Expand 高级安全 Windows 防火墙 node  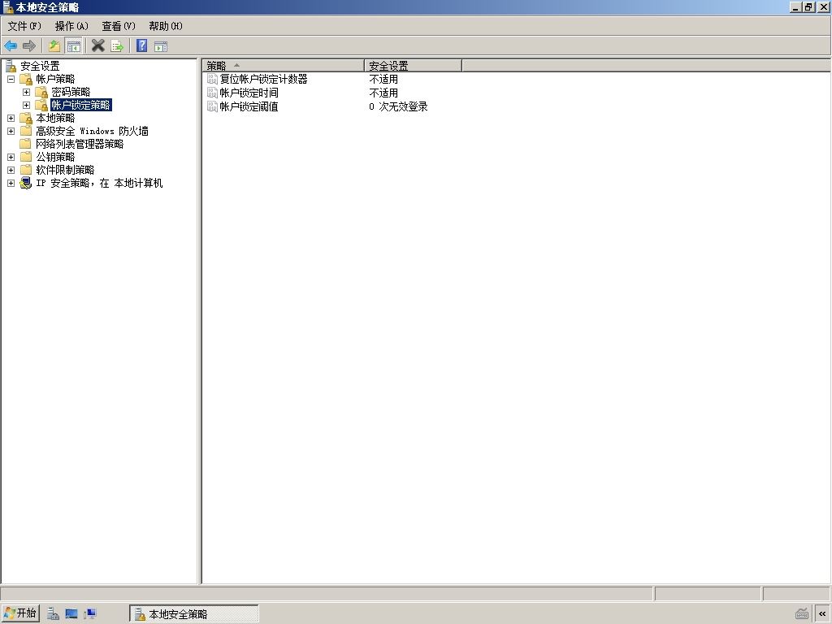click(11, 131)
